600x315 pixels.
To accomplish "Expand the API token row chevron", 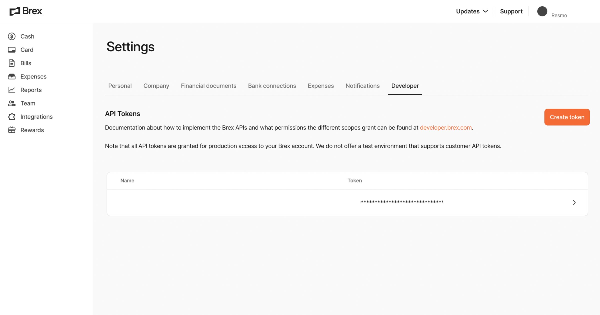I will coord(574,202).
